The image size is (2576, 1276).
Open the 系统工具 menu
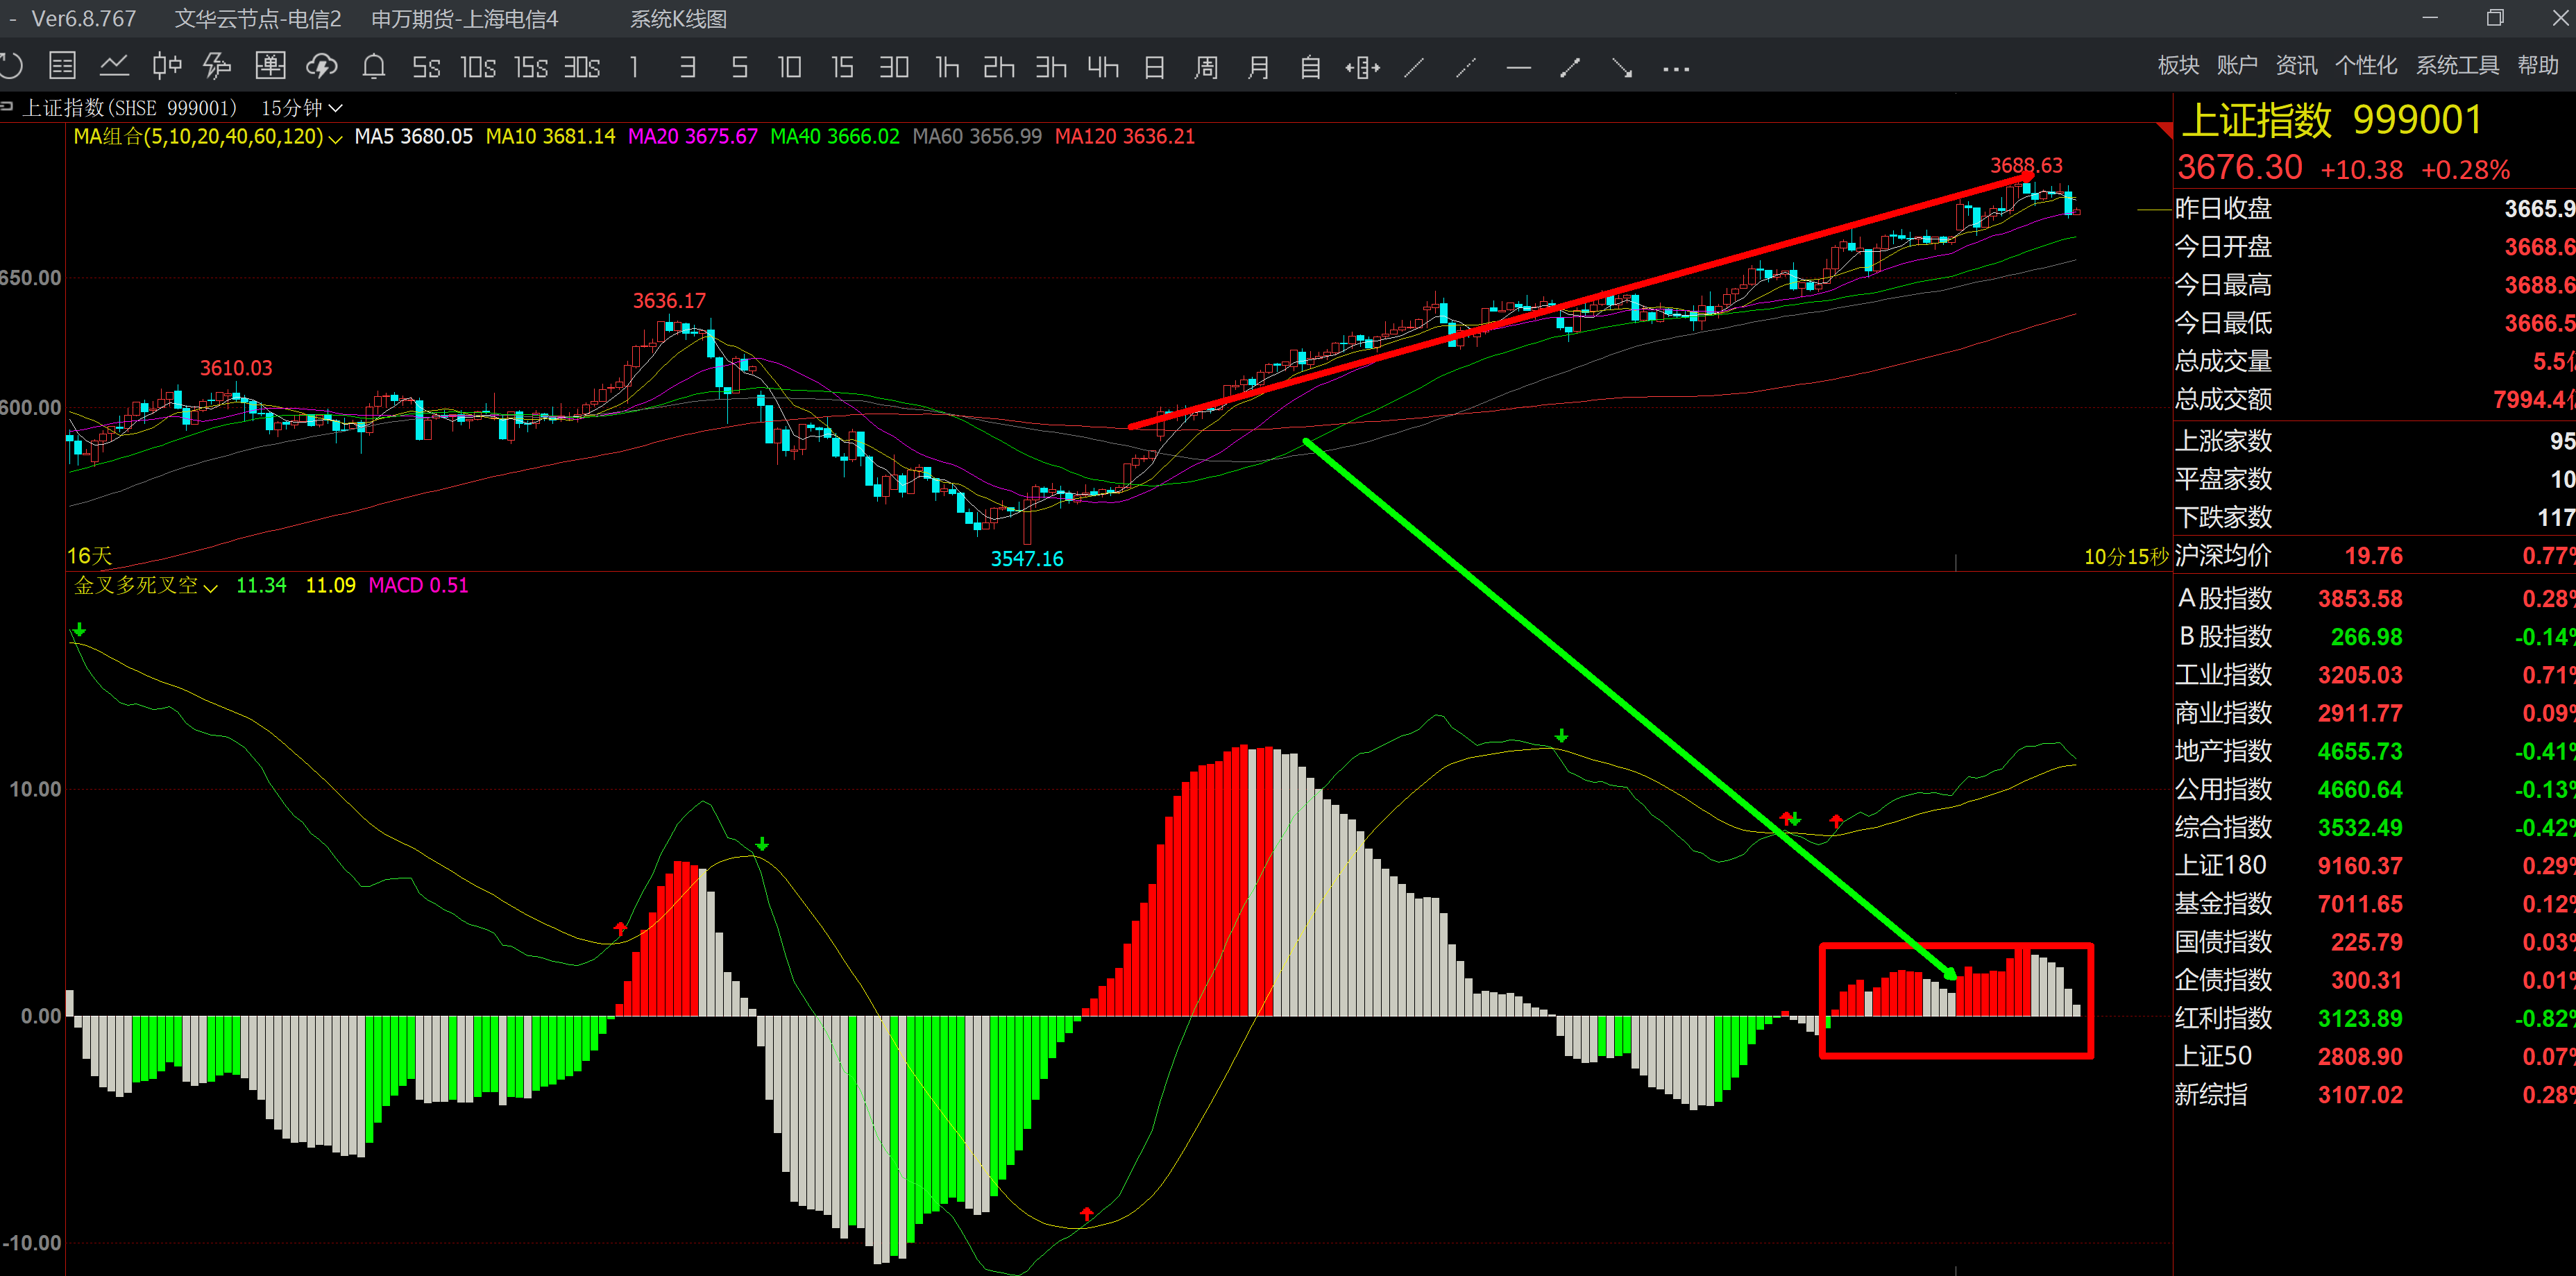tap(2457, 65)
